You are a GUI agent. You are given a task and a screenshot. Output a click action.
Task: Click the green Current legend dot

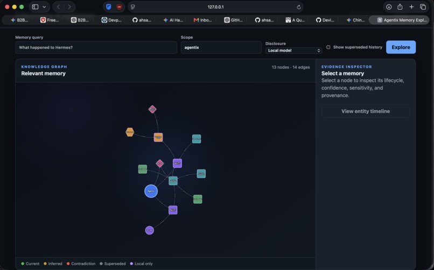[23, 264]
